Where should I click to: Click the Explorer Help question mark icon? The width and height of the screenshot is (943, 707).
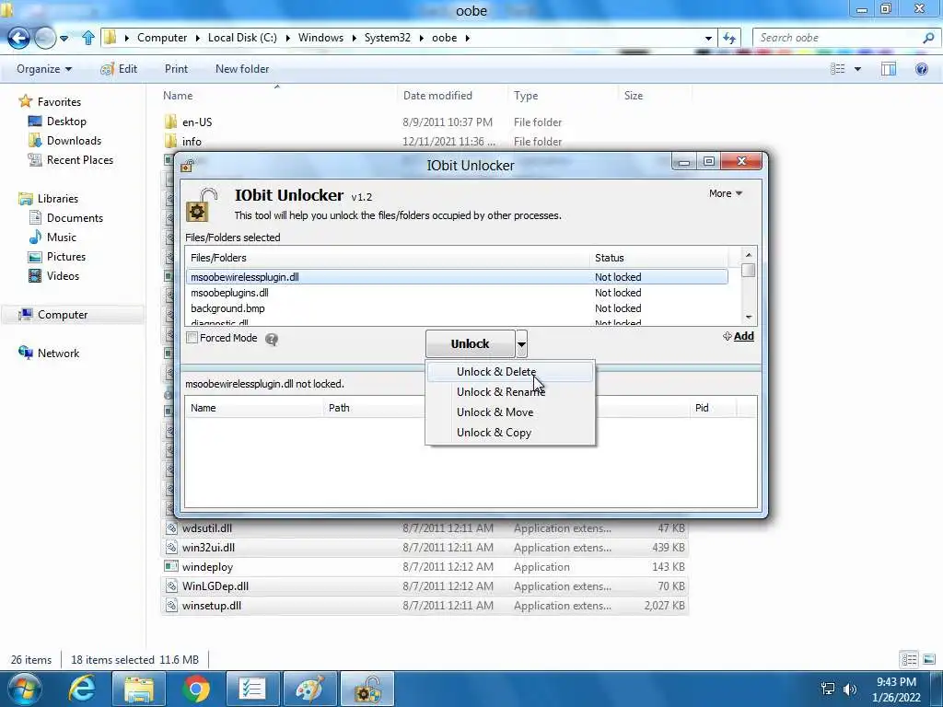(921, 69)
